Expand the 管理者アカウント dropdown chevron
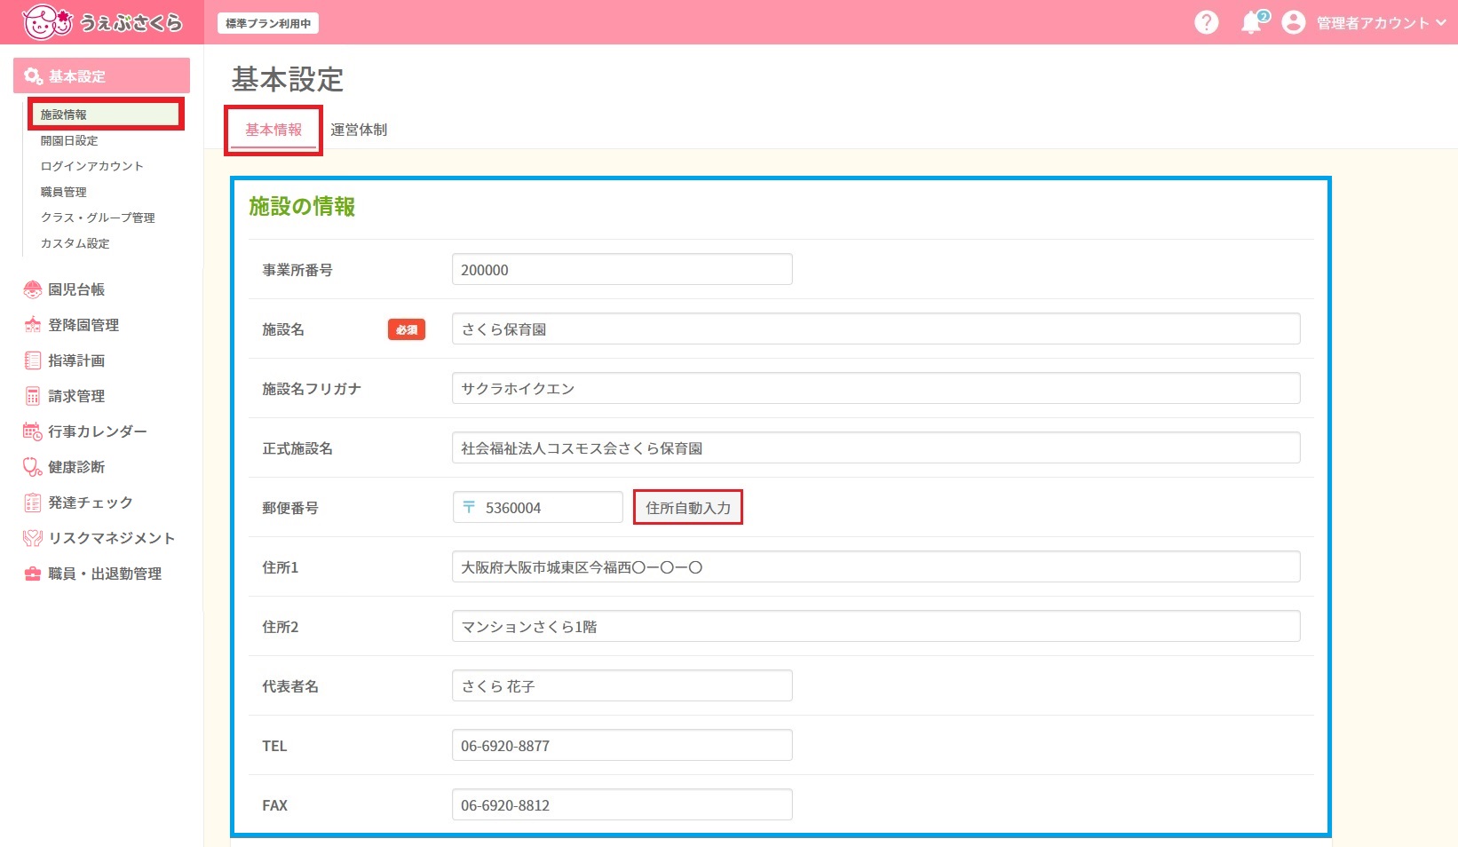 [x=1441, y=22]
